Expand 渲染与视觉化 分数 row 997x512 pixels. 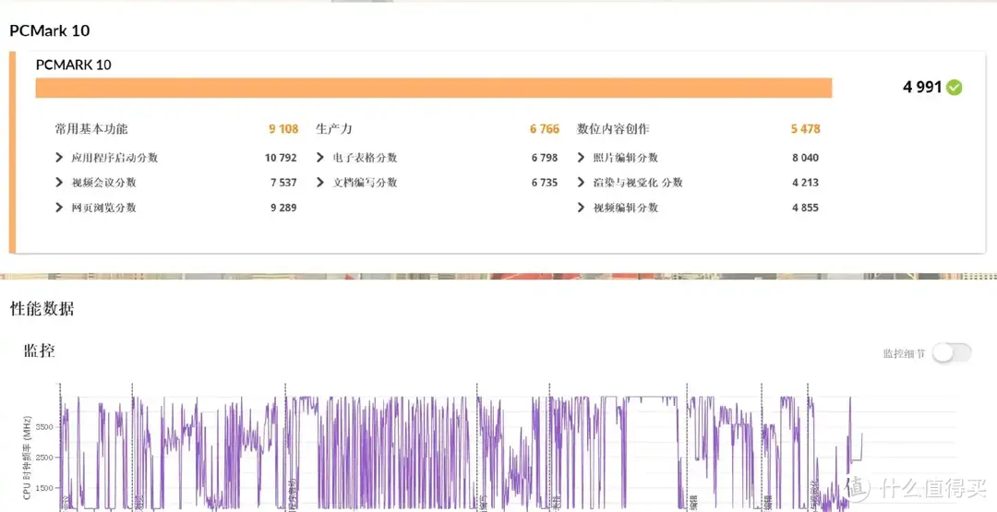(581, 183)
